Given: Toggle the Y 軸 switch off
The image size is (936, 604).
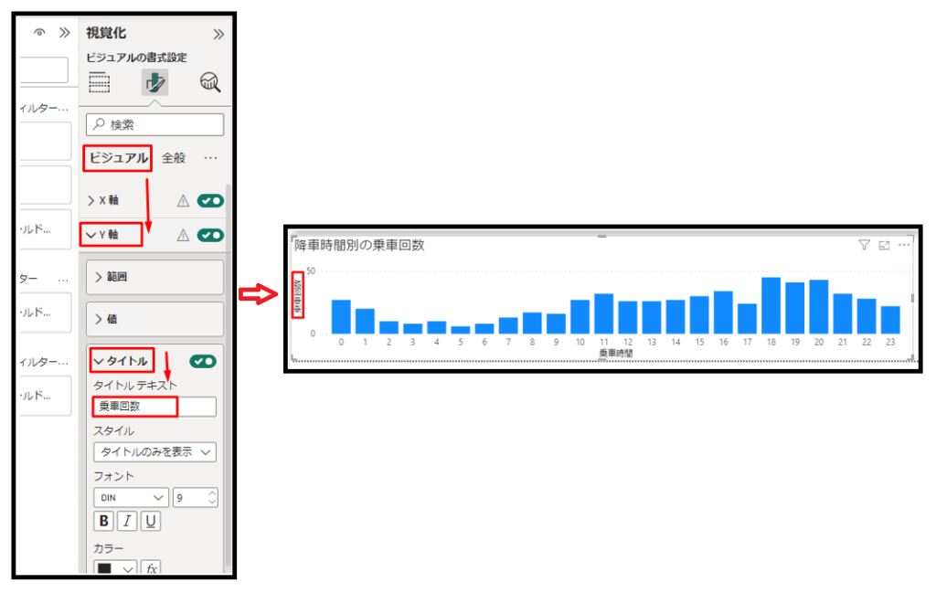Looking at the screenshot, I should [x=211, y=235].
